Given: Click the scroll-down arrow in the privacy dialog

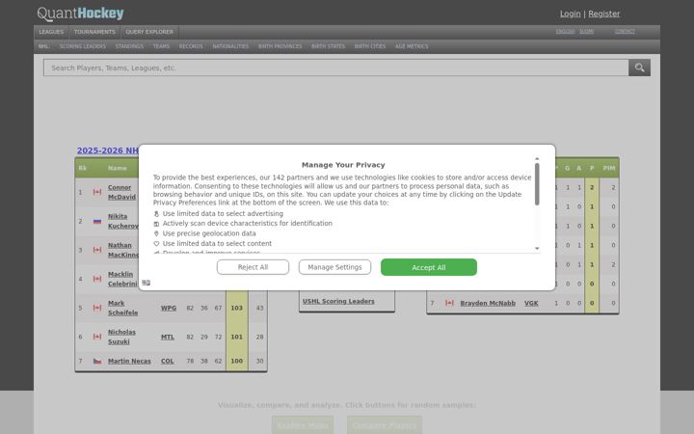Looking at the screenshot, I should point(537,249).
